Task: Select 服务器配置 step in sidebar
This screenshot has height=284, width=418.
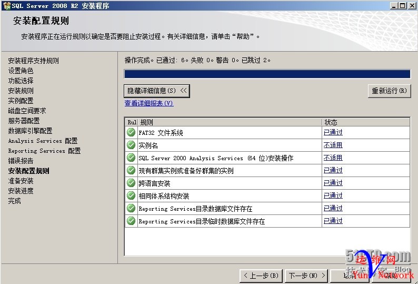Action: 24,121
